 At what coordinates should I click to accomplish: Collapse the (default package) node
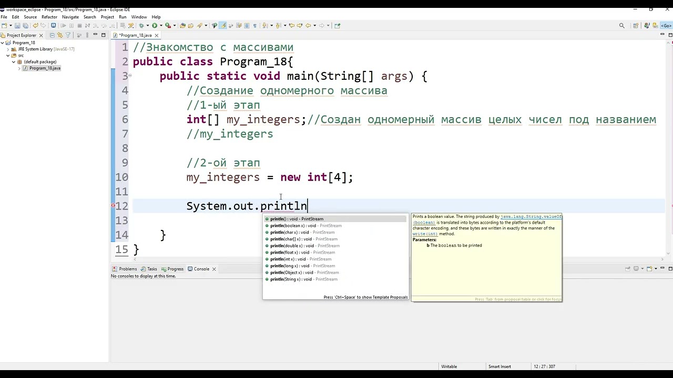pos(13,61)
